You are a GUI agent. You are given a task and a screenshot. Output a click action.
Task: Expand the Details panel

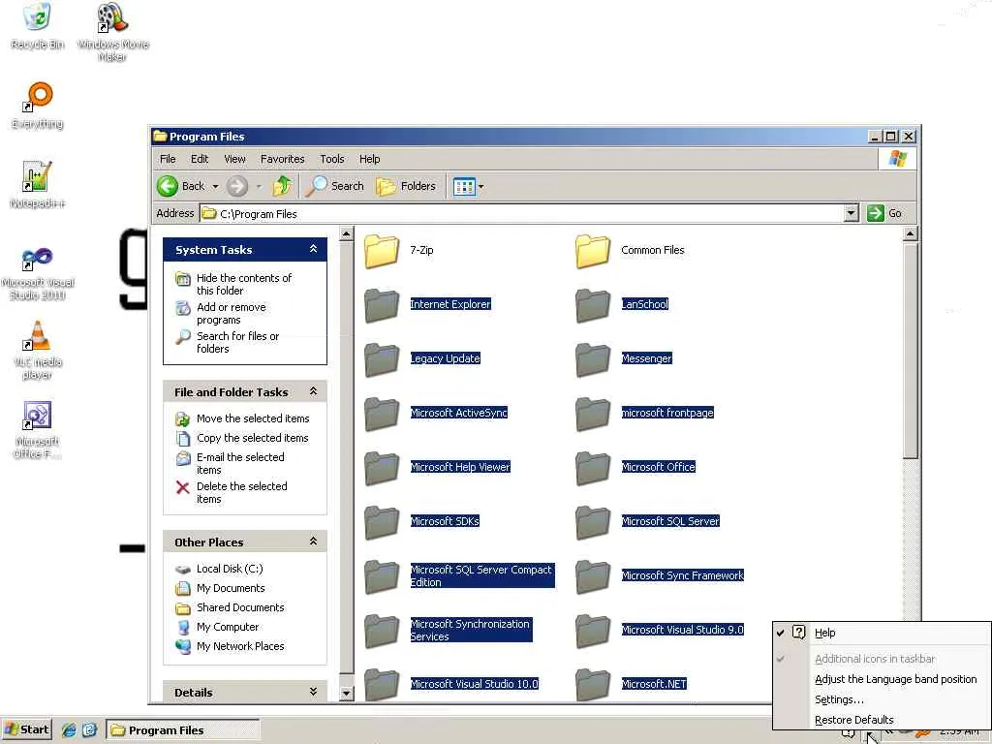pos(313,692)
